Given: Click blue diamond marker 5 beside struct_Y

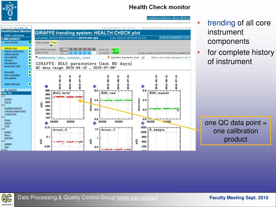Looking at the screenshot, I should (95, 123).
